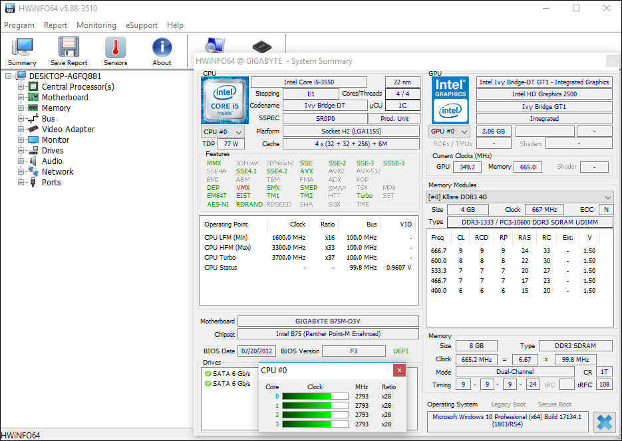This screenshot has height=441, width=622.
Task: Open the GPU #0 selector dropdown
Action: [450, 132]
